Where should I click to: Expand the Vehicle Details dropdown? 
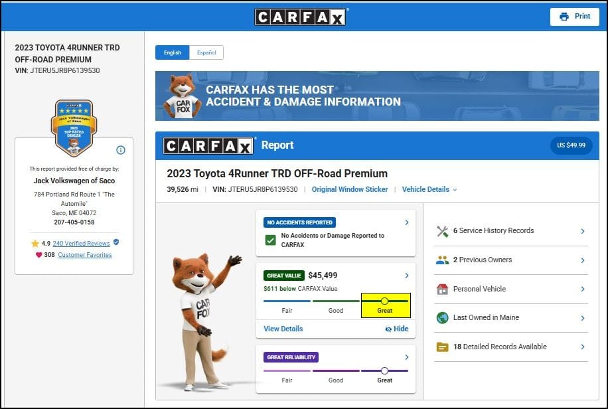pos(429,189)
